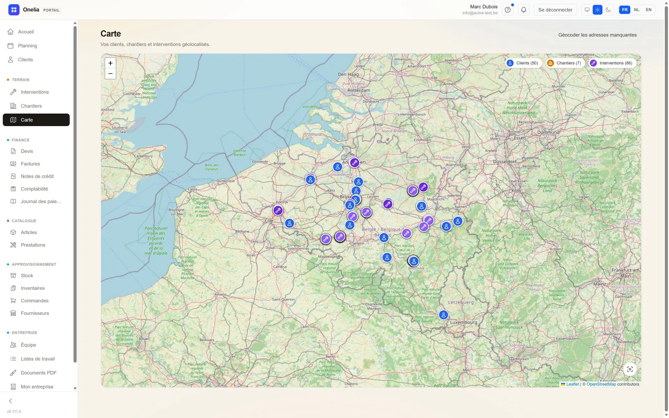Open the notifications bell
Viewport: 669px width, 418px height.
click(x=523, y=10)
